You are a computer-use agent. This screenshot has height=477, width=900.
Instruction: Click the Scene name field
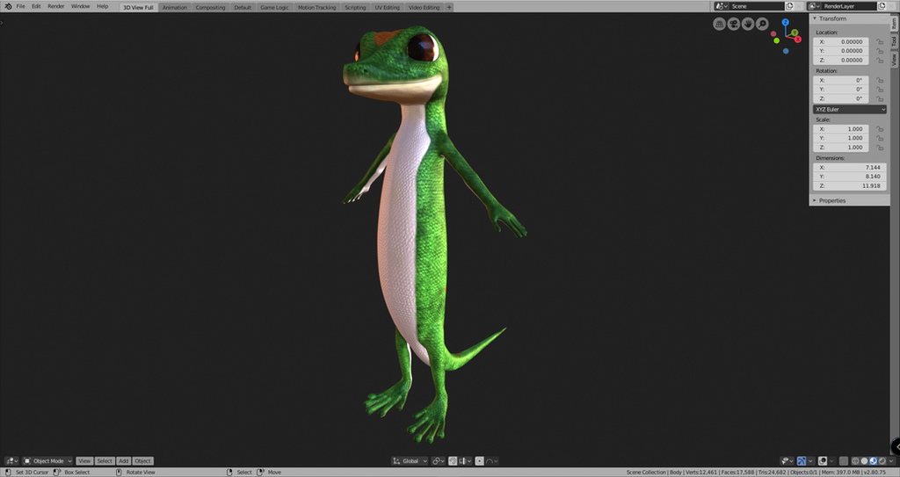click(757, 6)
